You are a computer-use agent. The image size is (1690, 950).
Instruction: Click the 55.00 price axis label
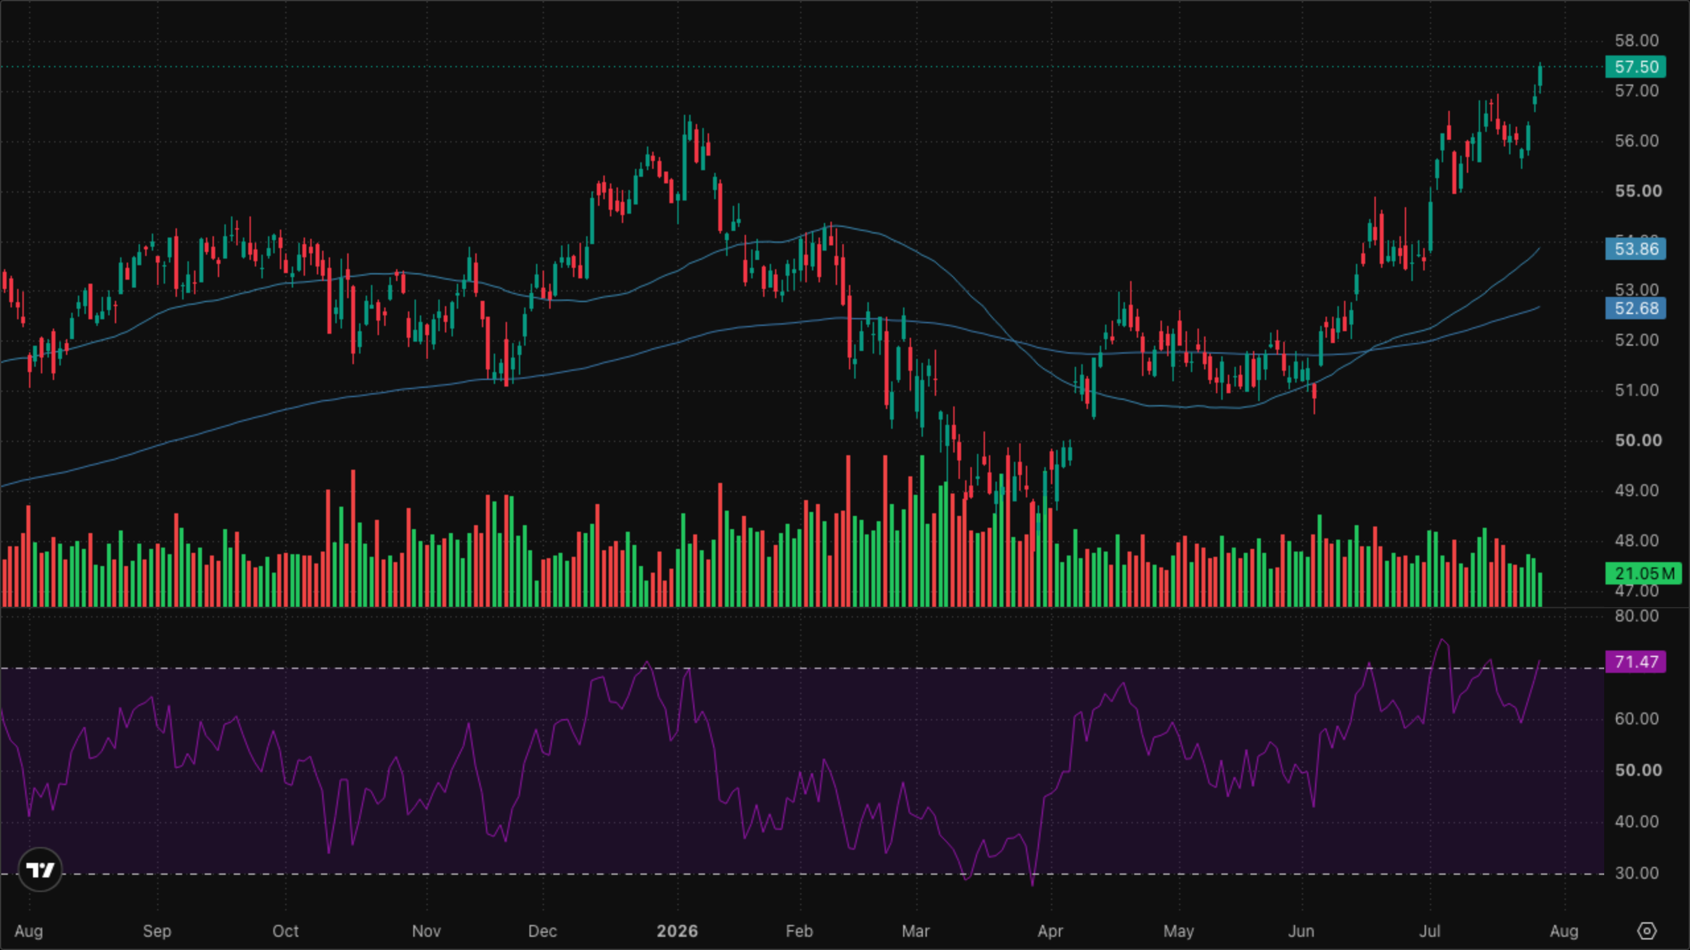[x=1638, y=191]
